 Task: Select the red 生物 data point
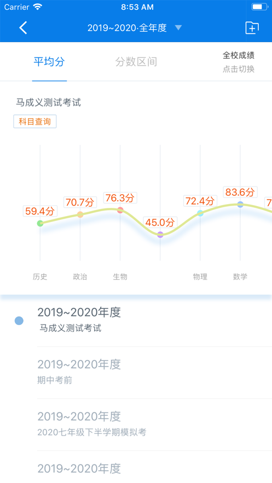120,210
